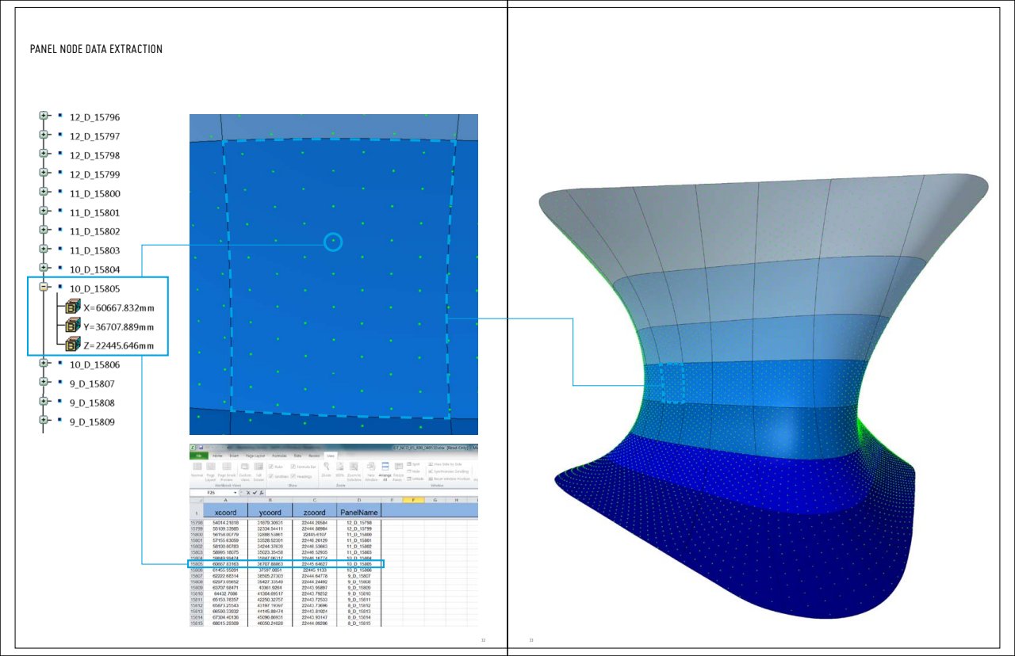The image size is (1015, 656).
Task: Click the New Window icon
Action: click(371, 467)
